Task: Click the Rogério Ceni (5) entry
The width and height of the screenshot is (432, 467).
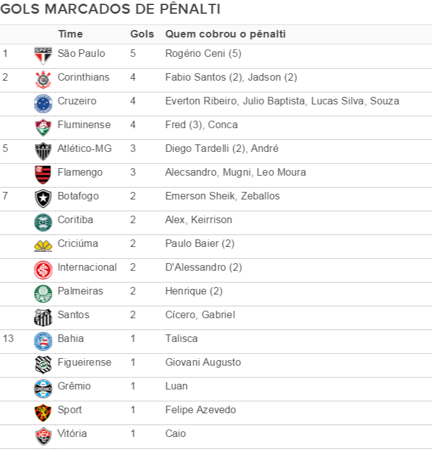Action: click(x=203, y=54)
